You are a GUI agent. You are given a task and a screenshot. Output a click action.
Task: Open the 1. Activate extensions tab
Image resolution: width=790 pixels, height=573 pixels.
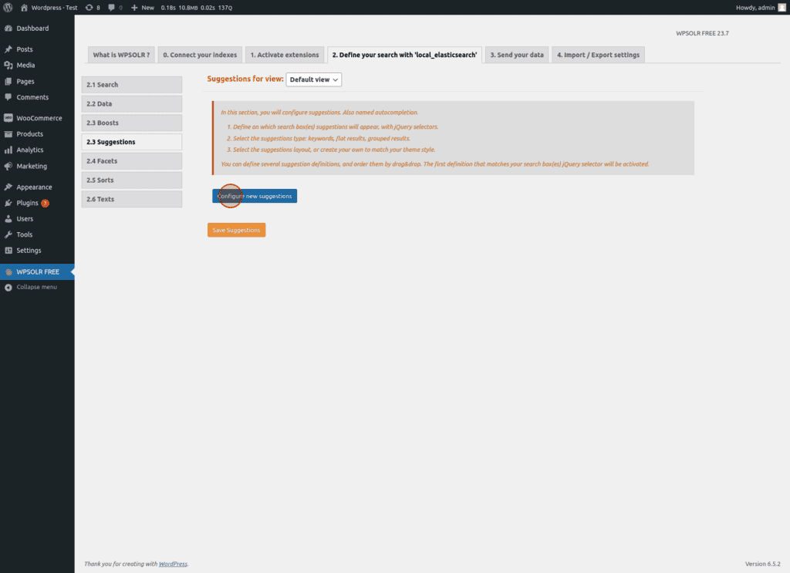[285, 55]
